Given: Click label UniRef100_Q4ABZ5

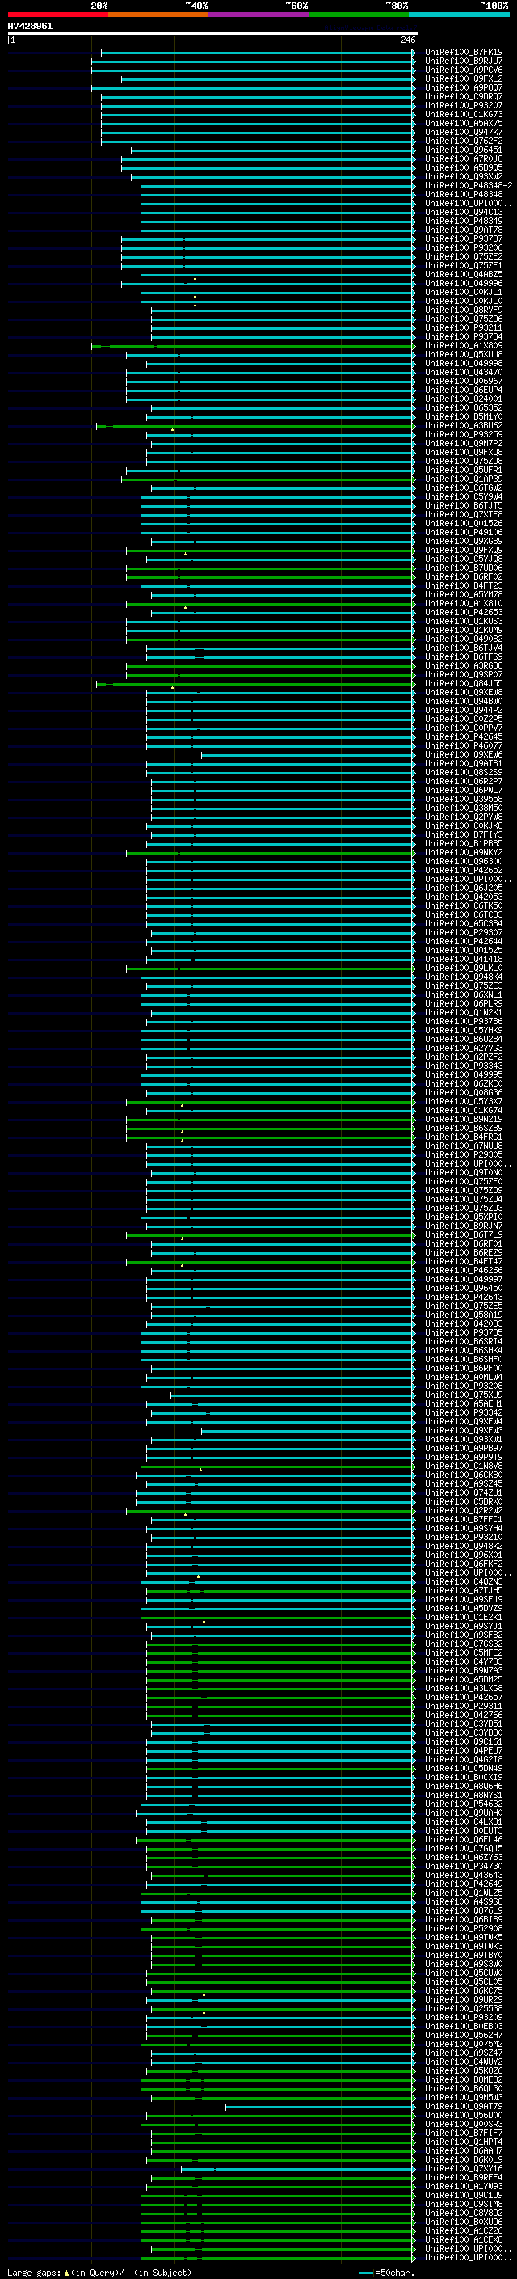Looking at the screenshot, I should pyautogui.click(x=464, y=274).
